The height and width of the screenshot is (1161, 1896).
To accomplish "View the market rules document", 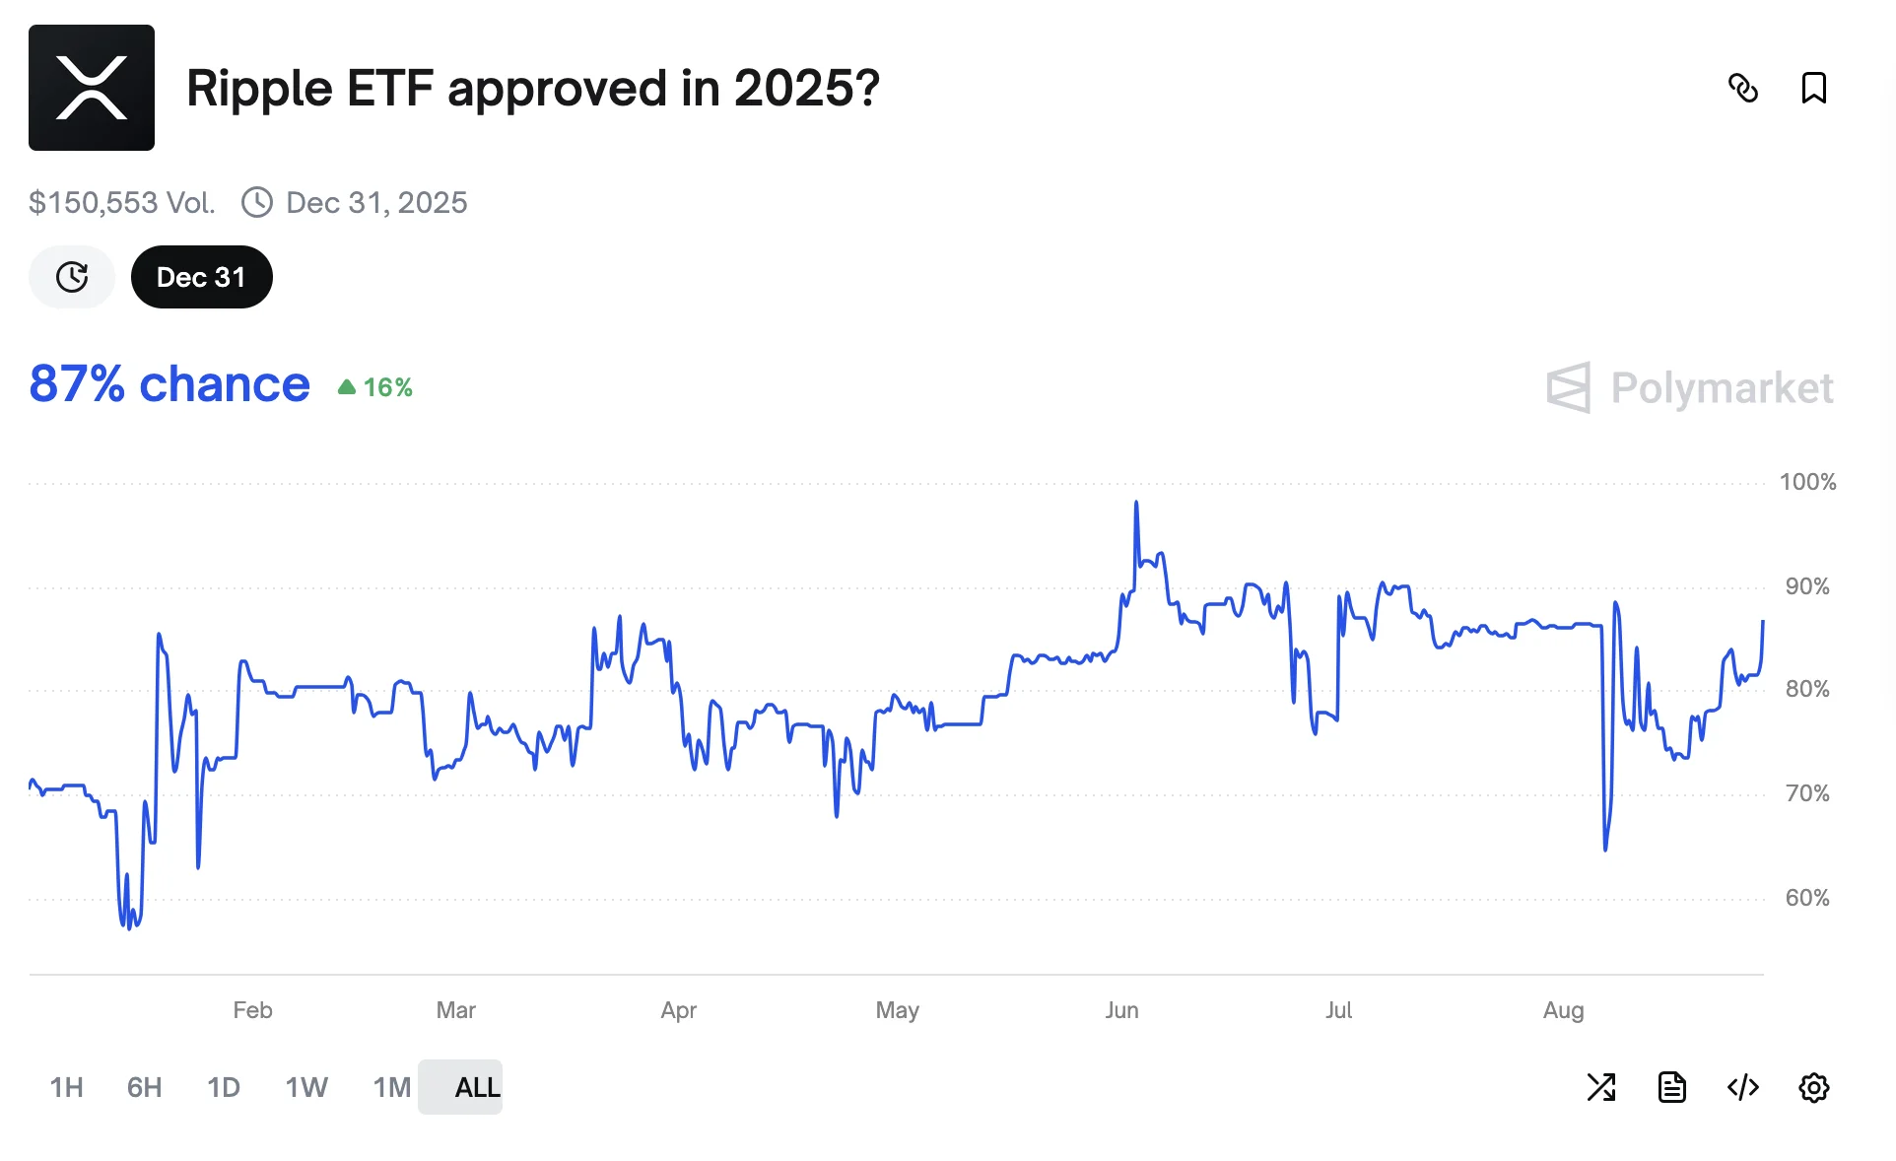I will (1671, 1087).
